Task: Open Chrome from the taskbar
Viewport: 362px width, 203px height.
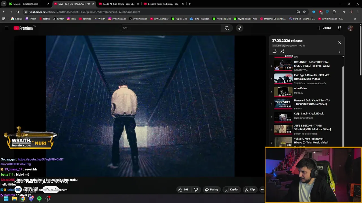Action: pos(23,198)
